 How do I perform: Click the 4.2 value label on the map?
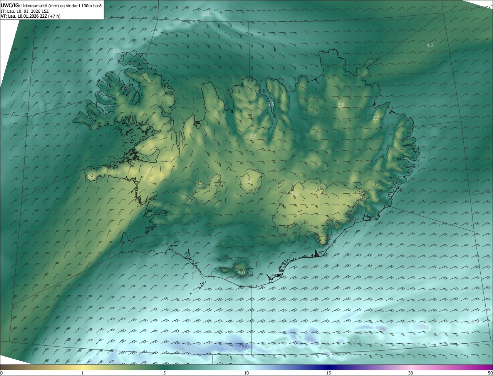pyautogui.click(x=430, y=45)
